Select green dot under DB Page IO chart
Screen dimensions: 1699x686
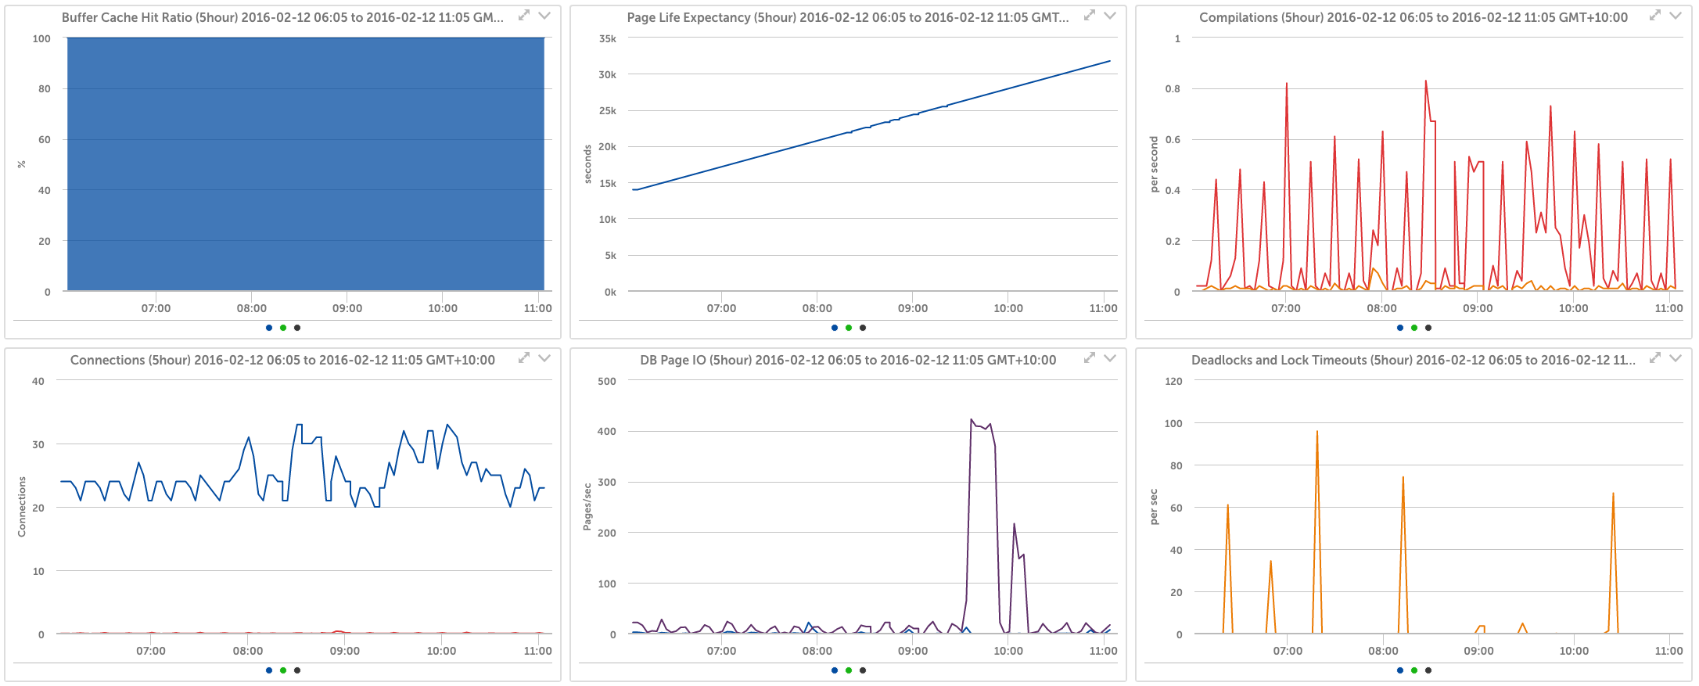849,670
